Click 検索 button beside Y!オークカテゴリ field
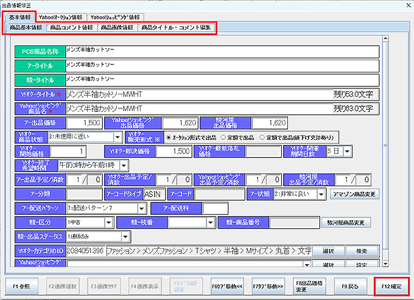This screenshot has height=300, width=414. tap(362, 251)
